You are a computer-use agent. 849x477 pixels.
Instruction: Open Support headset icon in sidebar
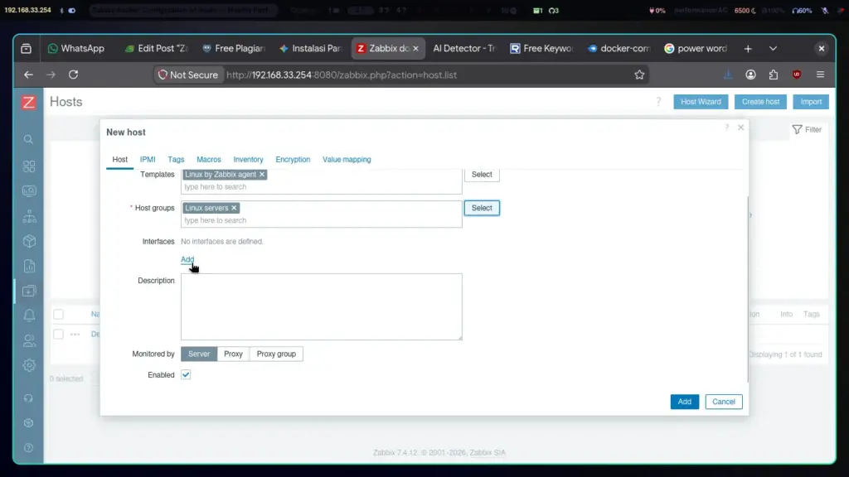pos(29,398)
